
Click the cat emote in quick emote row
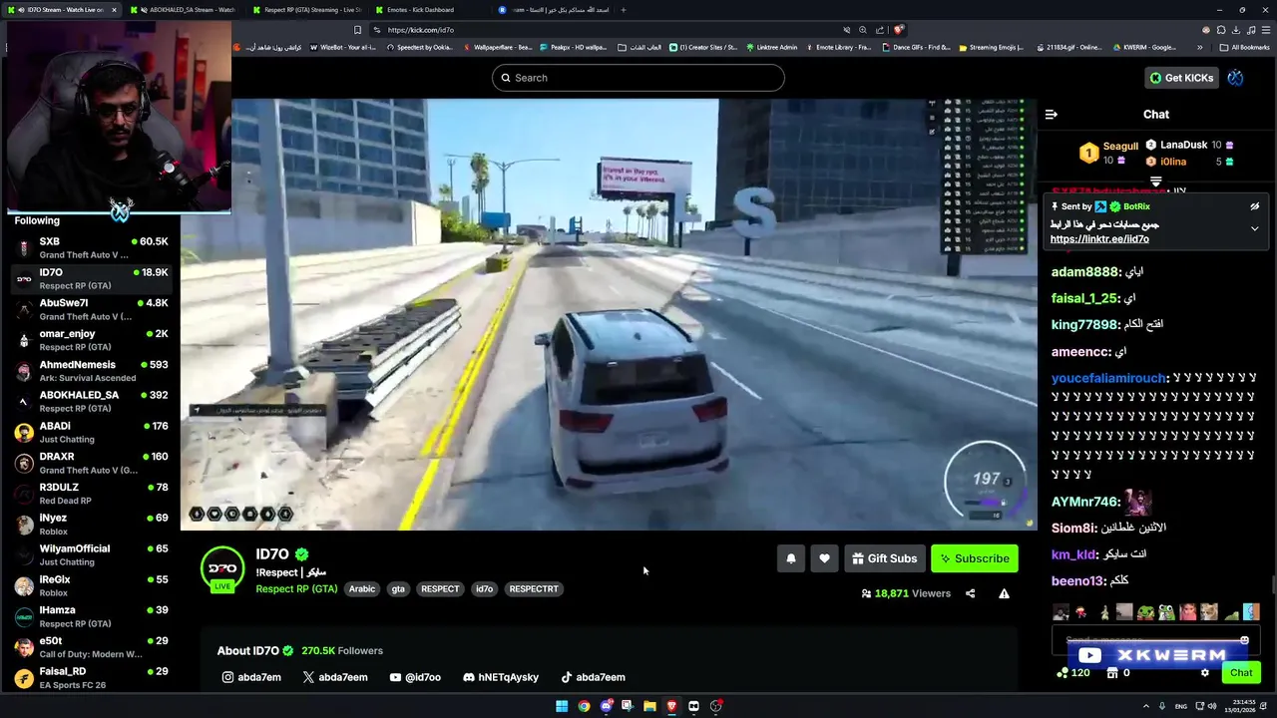(x=1209, y=611)
